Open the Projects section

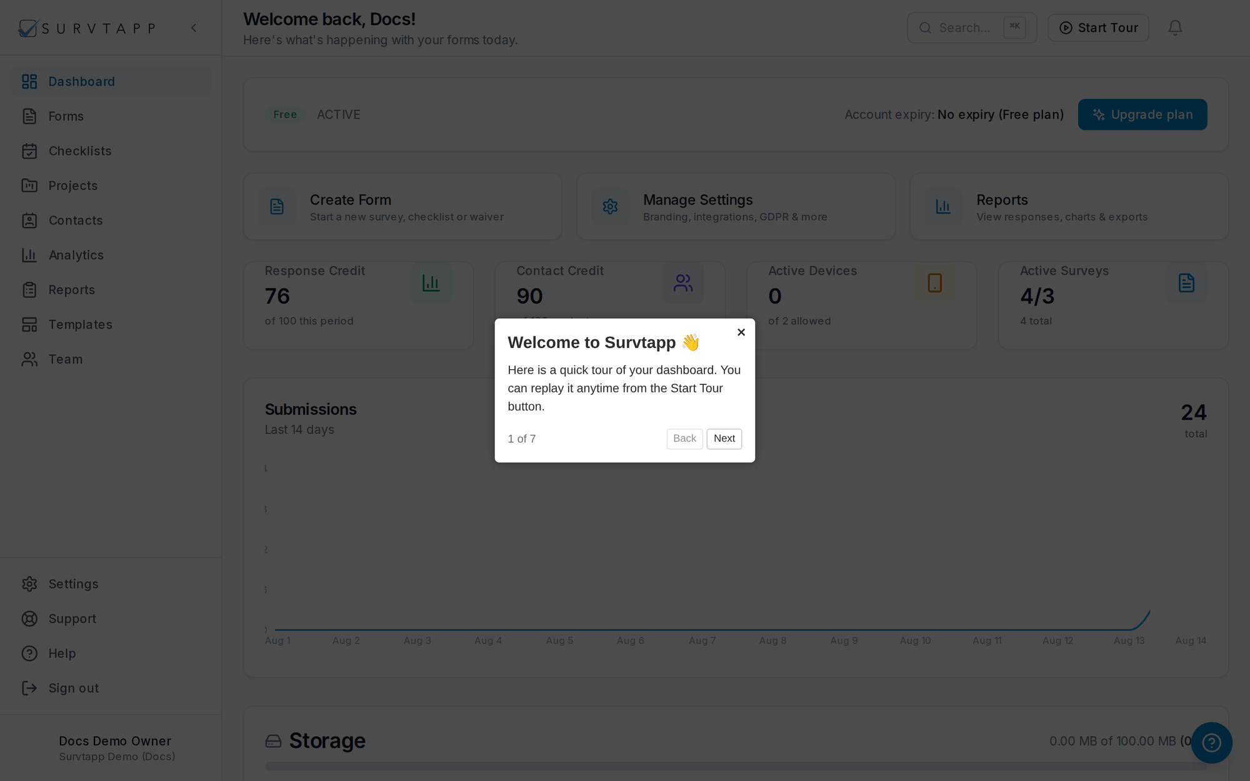(x=111, y=186)
